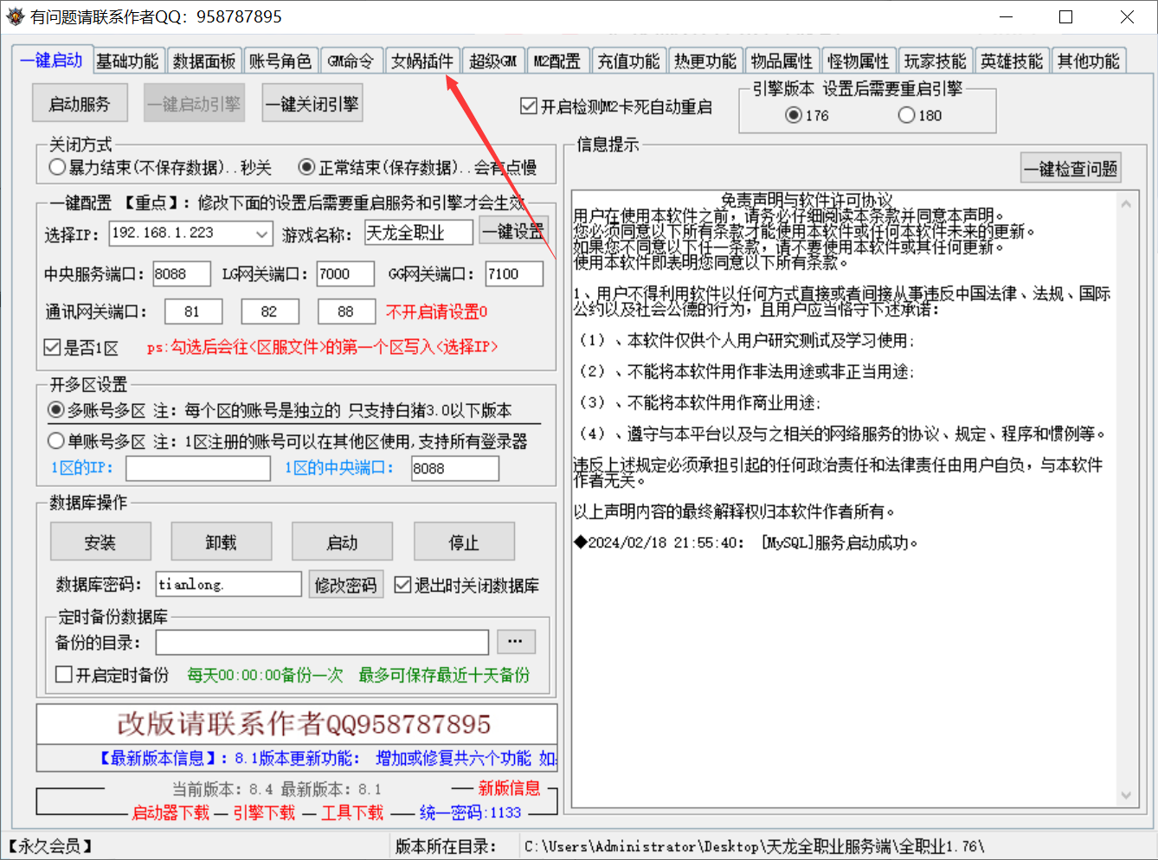Image resolution: width=1158 pixels, height=860 pixels.
Task: Click the 1区的中央端口 field
Action: 455,468
